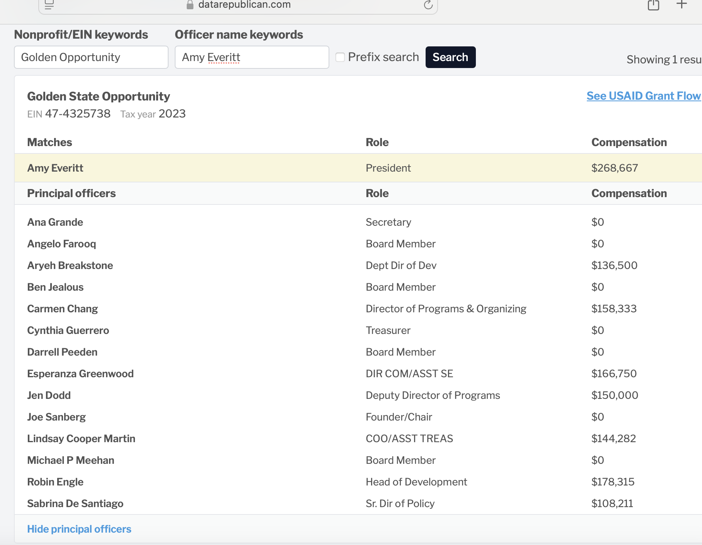This screenshot has height=545, width=702.
Task: Click the lock icon beside datarepublican.com
Action: (190, 5)
